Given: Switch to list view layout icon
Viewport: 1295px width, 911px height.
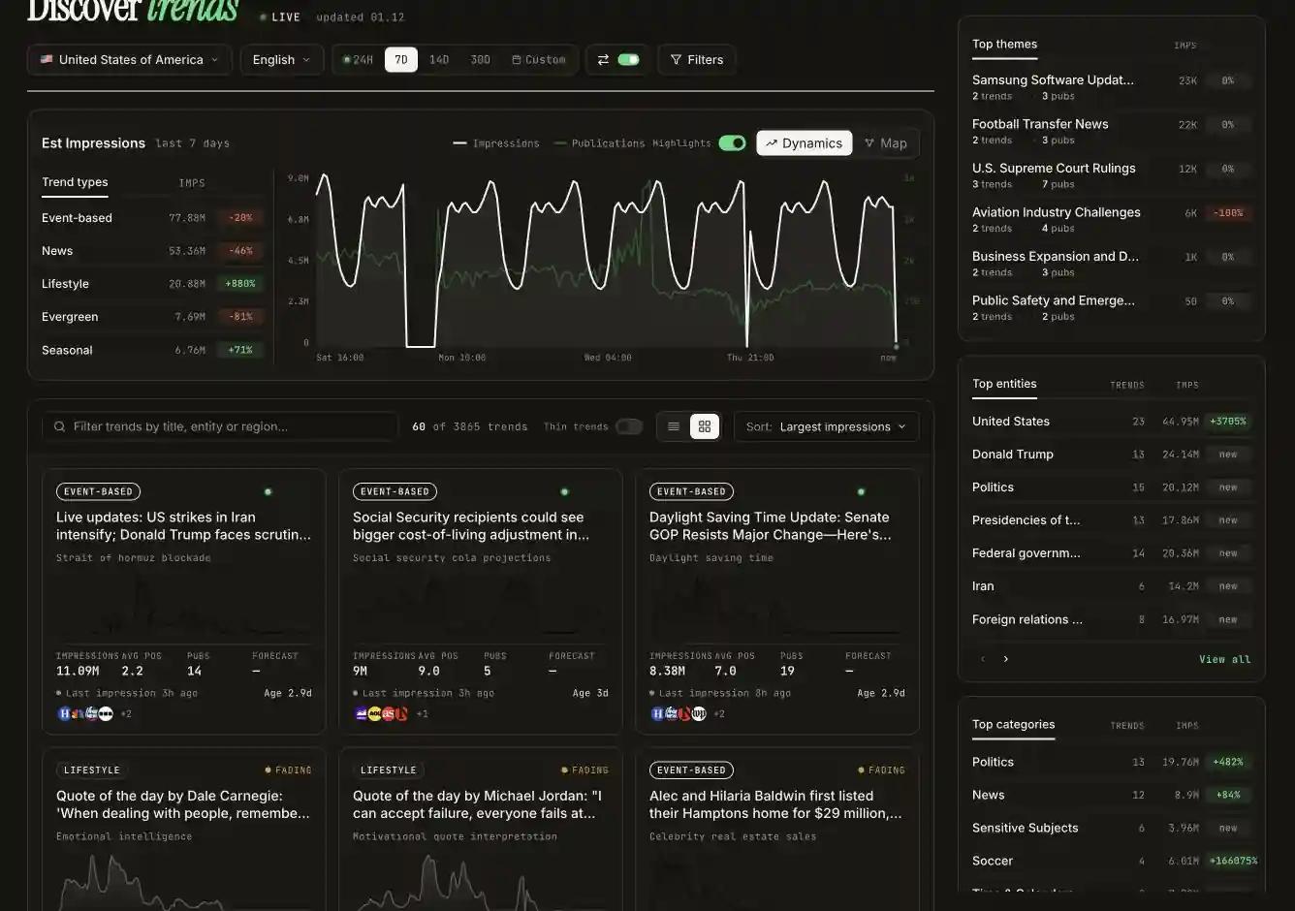Looking at the screenshot, I should [x=674, y=426].
